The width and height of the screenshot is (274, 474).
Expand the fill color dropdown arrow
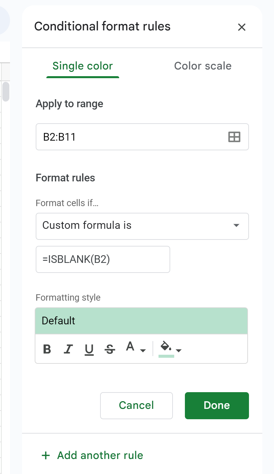(x=179, y=350)
